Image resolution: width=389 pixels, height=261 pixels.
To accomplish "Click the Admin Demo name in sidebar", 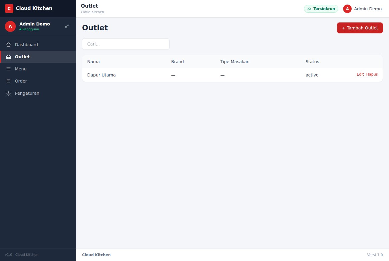I will (35, 24).
